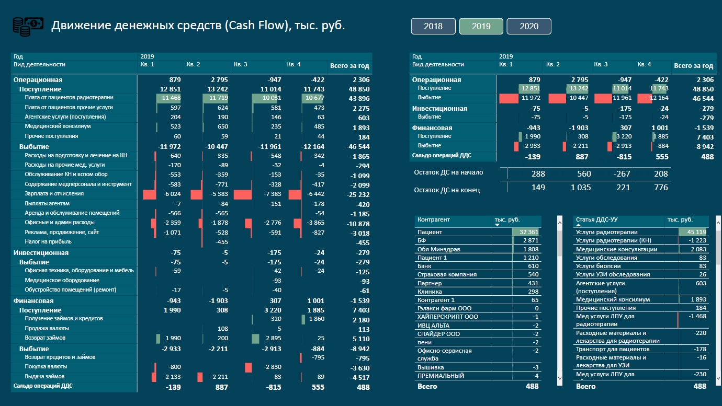Screen dimensions: 722x406
Task: Select the 2019 year button
Action: tap(481, 26)
